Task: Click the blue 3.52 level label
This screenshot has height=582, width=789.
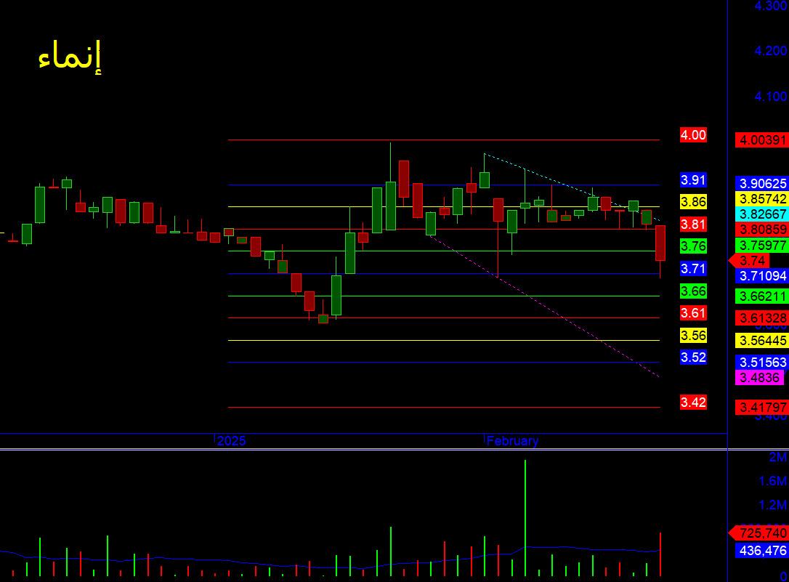Action: click(x=693, y=357)
